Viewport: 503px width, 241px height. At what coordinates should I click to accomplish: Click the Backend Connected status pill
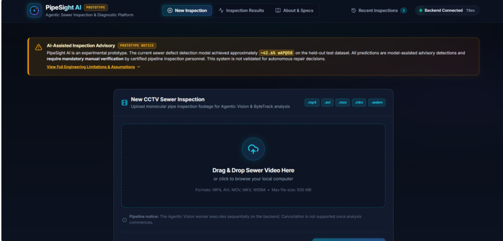447,11
